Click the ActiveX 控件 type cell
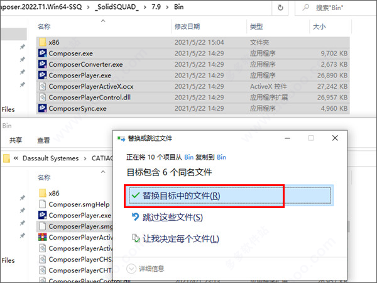The width and height of the screenshot is (377, 283). 268,86
